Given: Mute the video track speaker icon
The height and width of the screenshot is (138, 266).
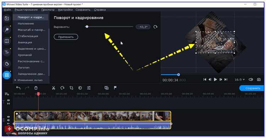Looking at the screenshot, I should click(9, 120).
